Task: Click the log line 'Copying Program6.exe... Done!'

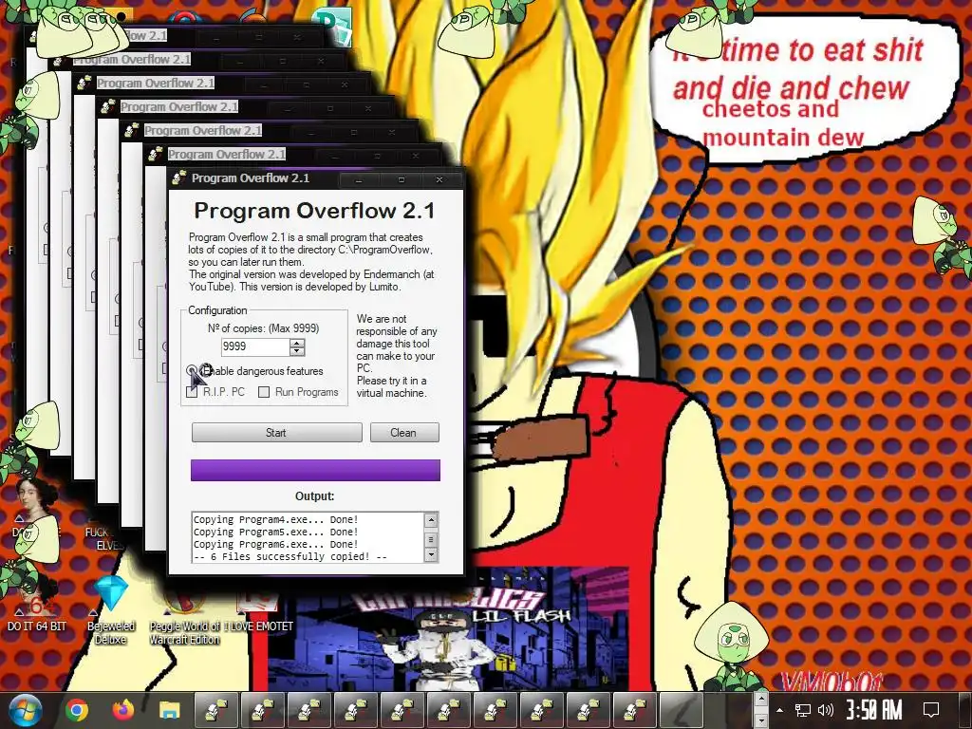Action: click(x=276, y=544)
